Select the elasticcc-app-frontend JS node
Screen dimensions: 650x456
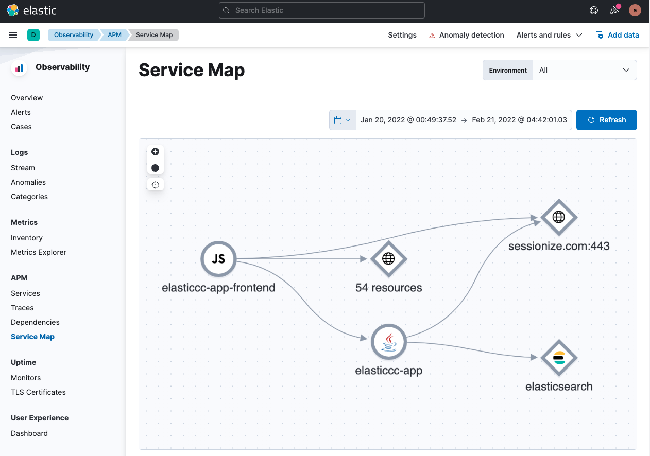coord(218,259)
